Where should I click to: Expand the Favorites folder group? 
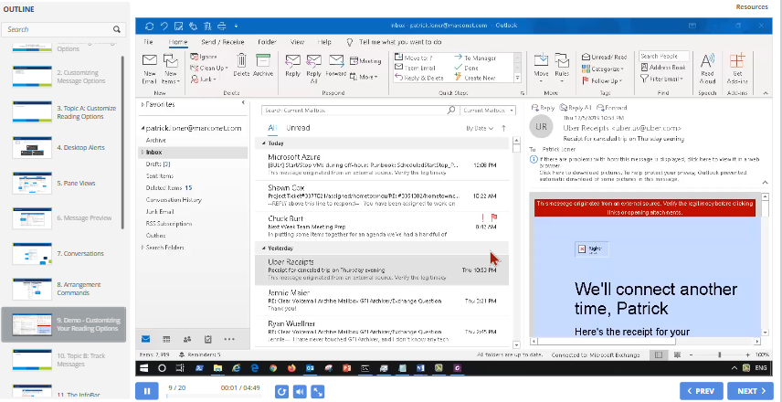click(x=143, y=105)
